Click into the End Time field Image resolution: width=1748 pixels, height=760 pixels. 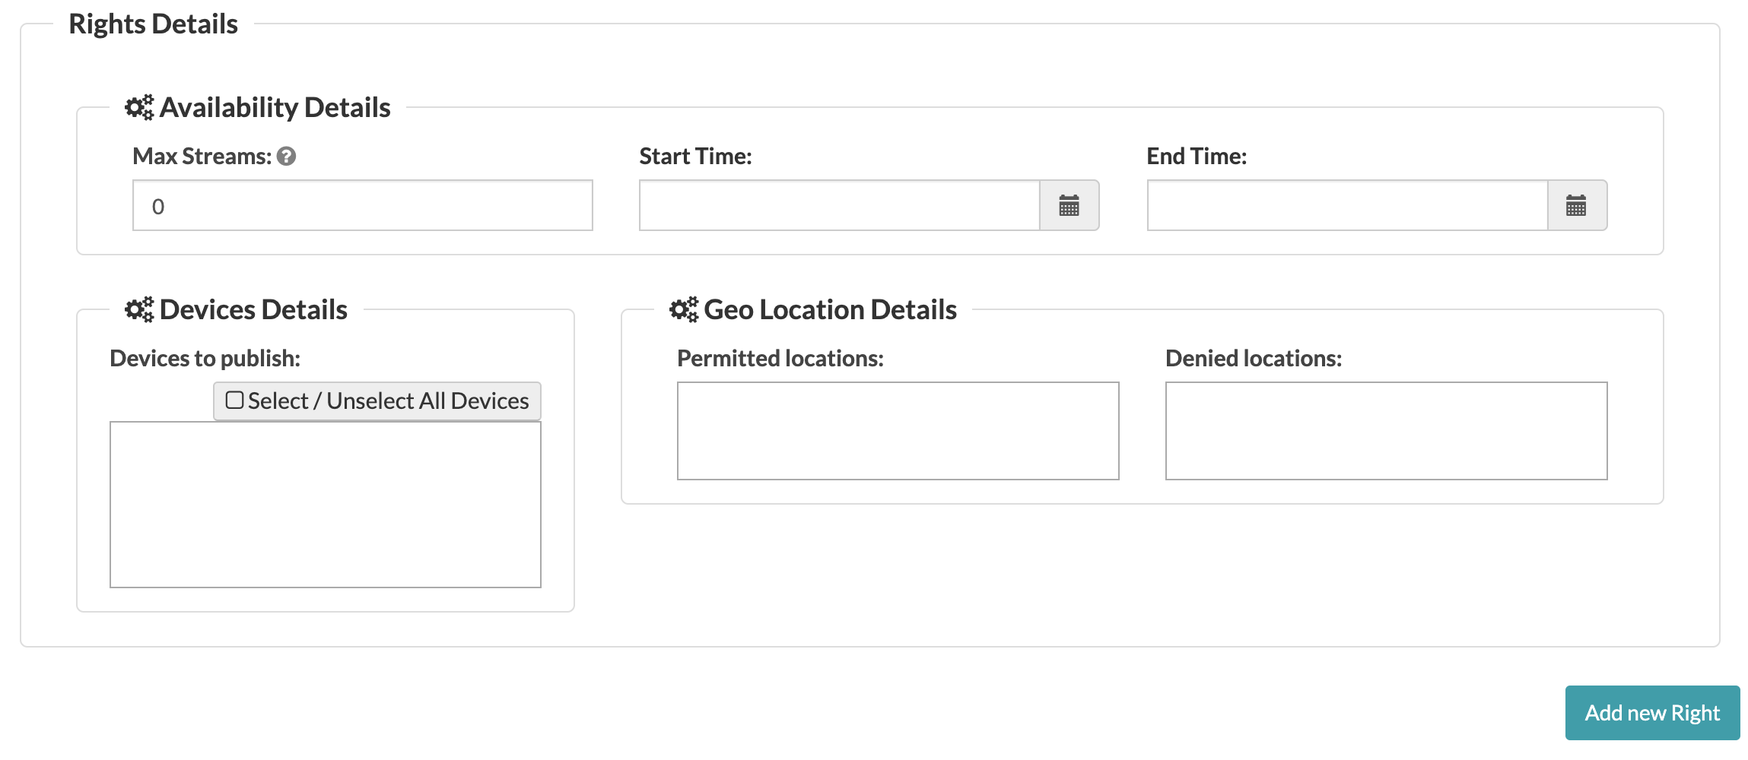[x=1347, y=205]
